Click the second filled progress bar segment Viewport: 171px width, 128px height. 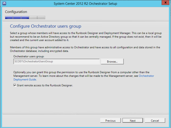tap(17, 18)
